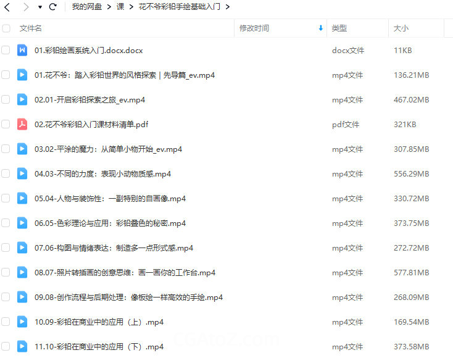Click the PDF icon for 花不爷彩铅入门课材料清单
453x358 pixels.
pos(22,124)
